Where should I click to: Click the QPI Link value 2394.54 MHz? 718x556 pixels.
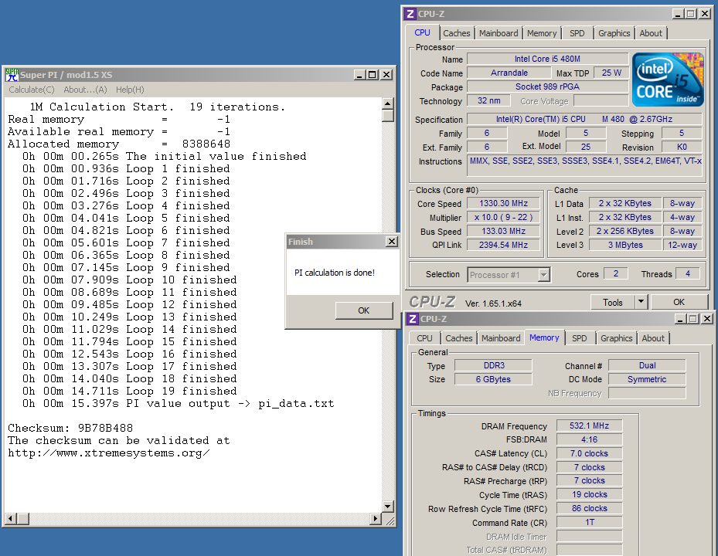(503, 245)
